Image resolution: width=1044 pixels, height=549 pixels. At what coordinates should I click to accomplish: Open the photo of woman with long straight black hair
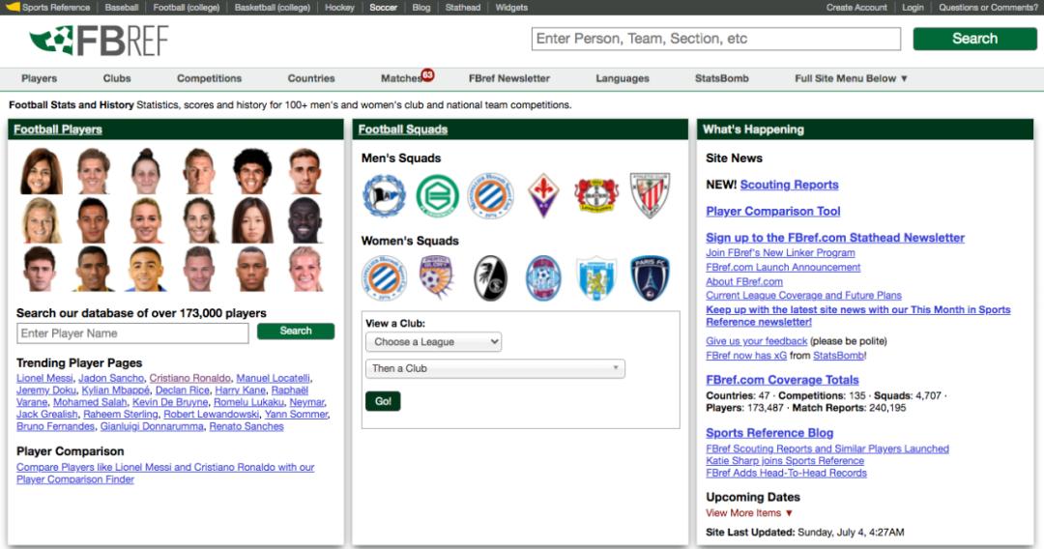(x=252, y=220)
